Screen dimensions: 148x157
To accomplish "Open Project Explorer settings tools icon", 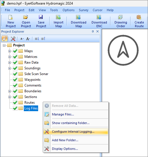I will (13, 39).
